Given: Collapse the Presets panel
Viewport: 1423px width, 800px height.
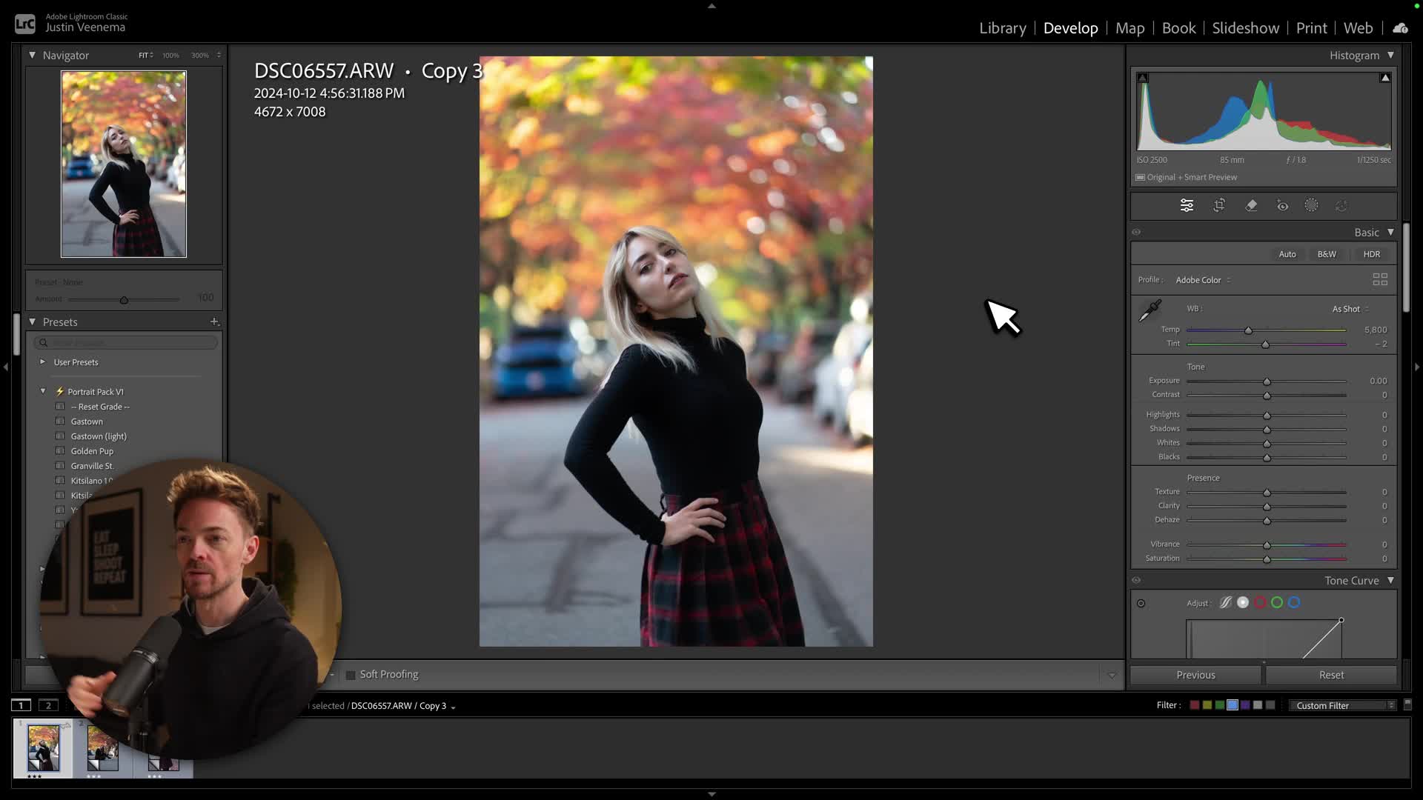Looking at the screenshot, I should click(33, 321).
